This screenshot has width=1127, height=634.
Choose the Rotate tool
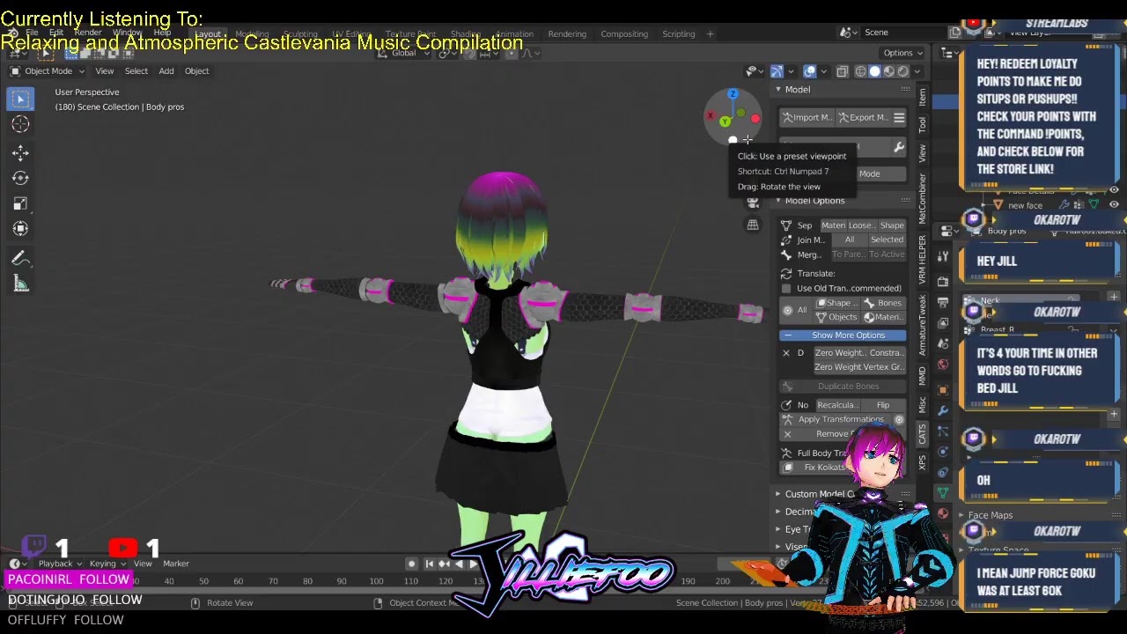click(x=21, y=178)
